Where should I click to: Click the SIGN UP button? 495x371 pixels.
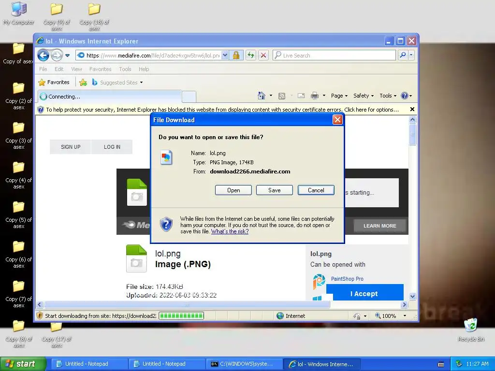point(71,147)
